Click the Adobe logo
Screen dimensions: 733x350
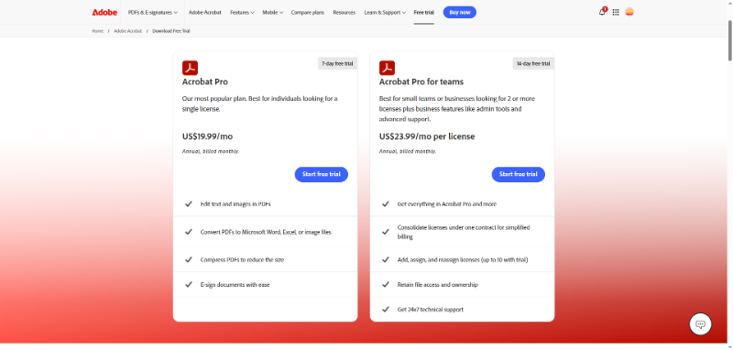click(x=104, y=12)
